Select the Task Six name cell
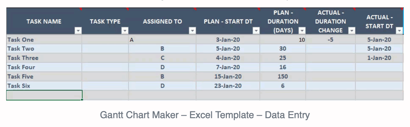410x127 pixels. pyautogui.click(x=44, y=86)
